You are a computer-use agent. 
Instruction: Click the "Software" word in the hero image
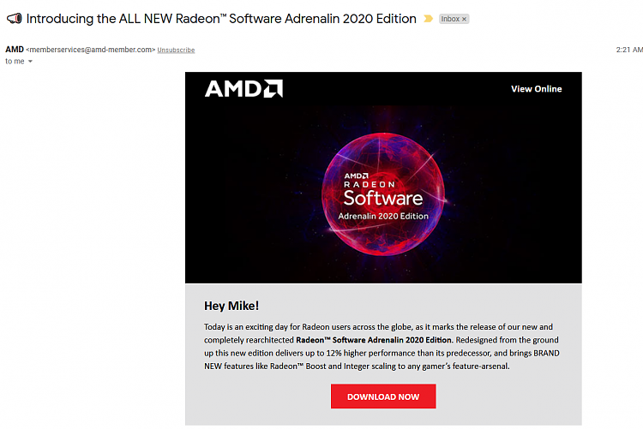pyautogui.click(x=383, y=199)
